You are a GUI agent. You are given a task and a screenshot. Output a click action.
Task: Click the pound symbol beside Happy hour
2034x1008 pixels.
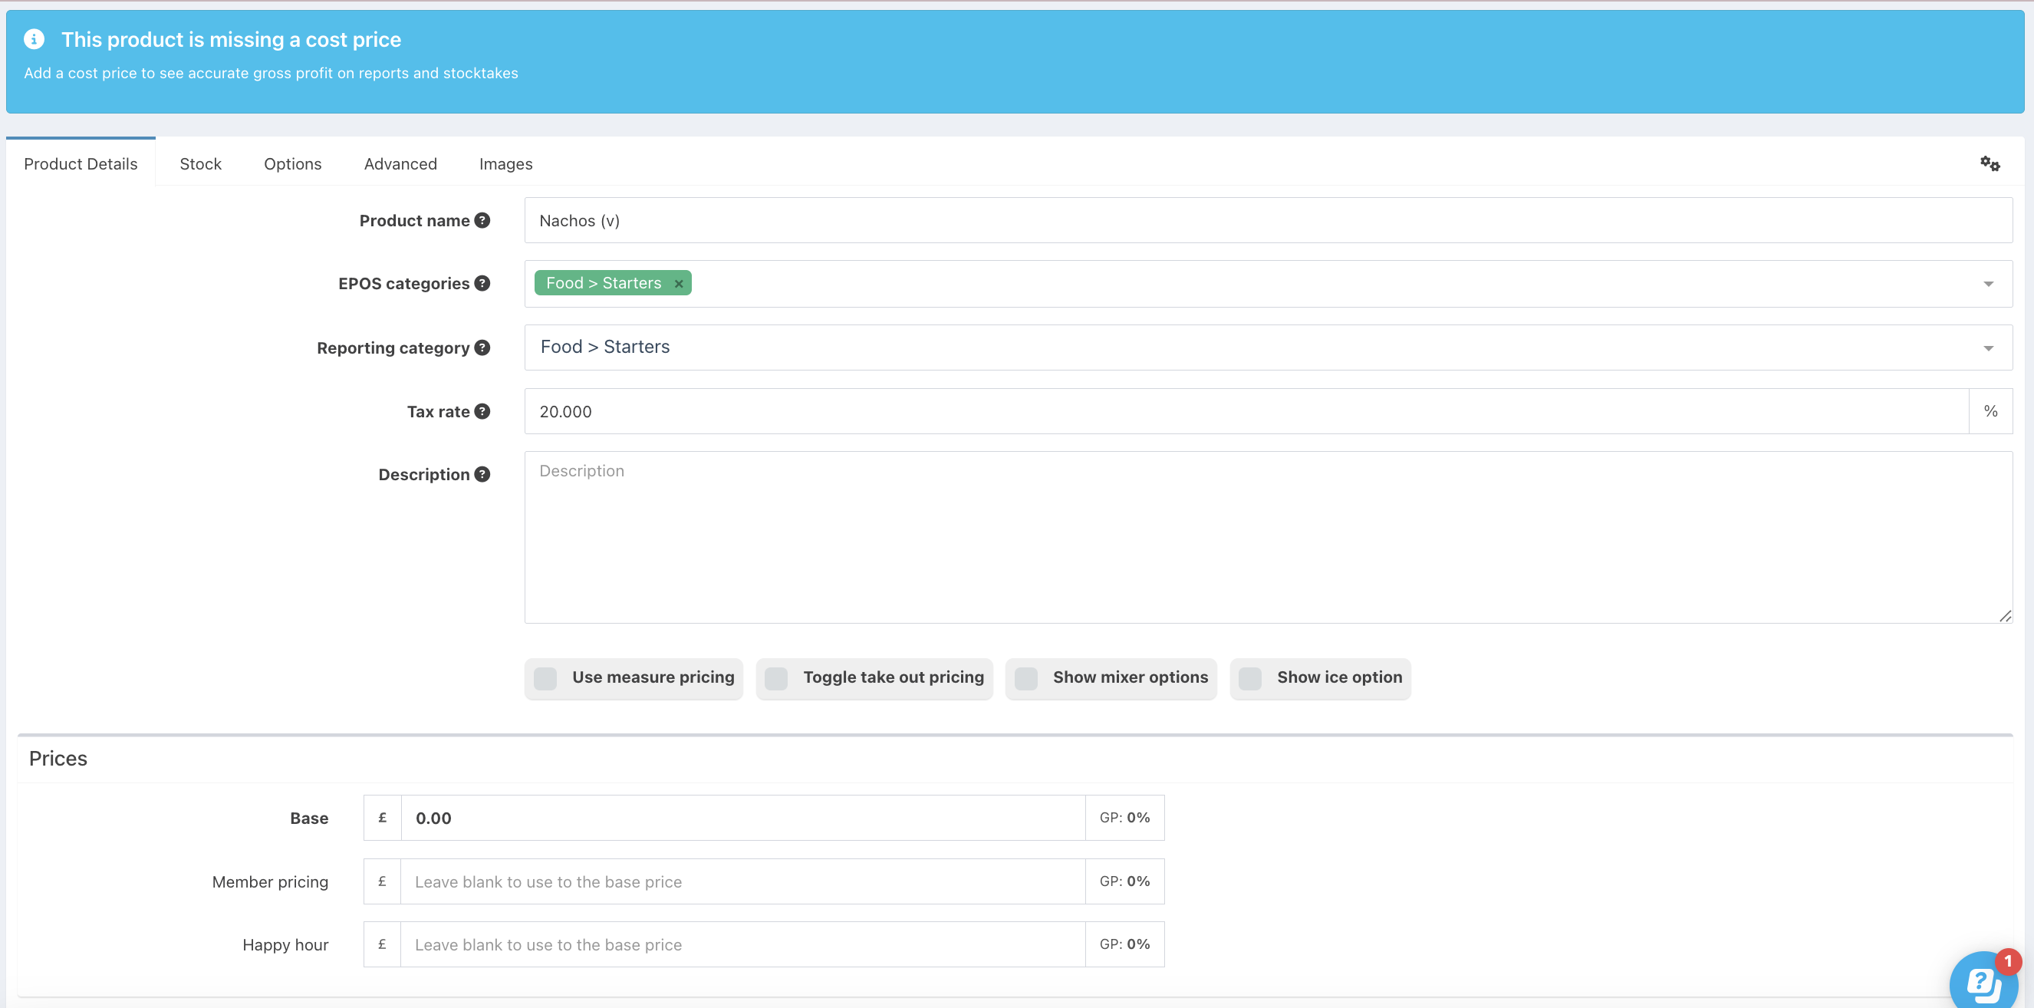tap(382, 944)
